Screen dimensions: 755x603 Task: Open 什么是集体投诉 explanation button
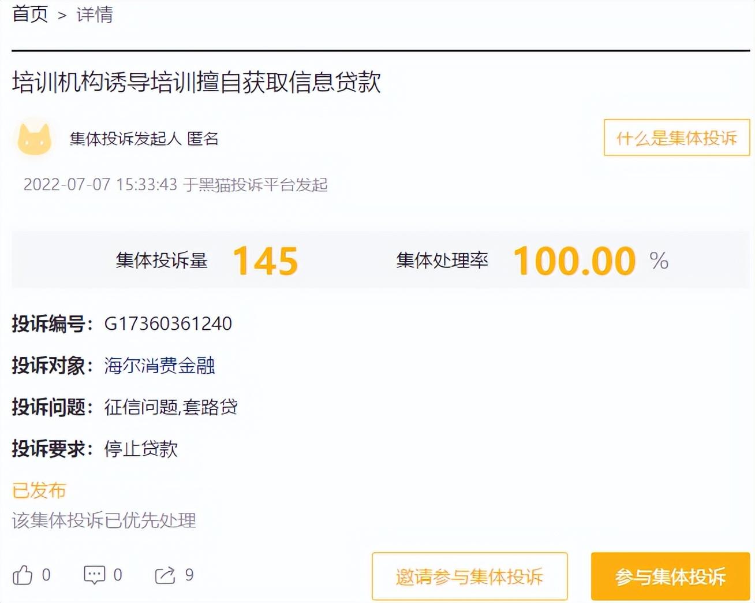(x=676, y=137)
